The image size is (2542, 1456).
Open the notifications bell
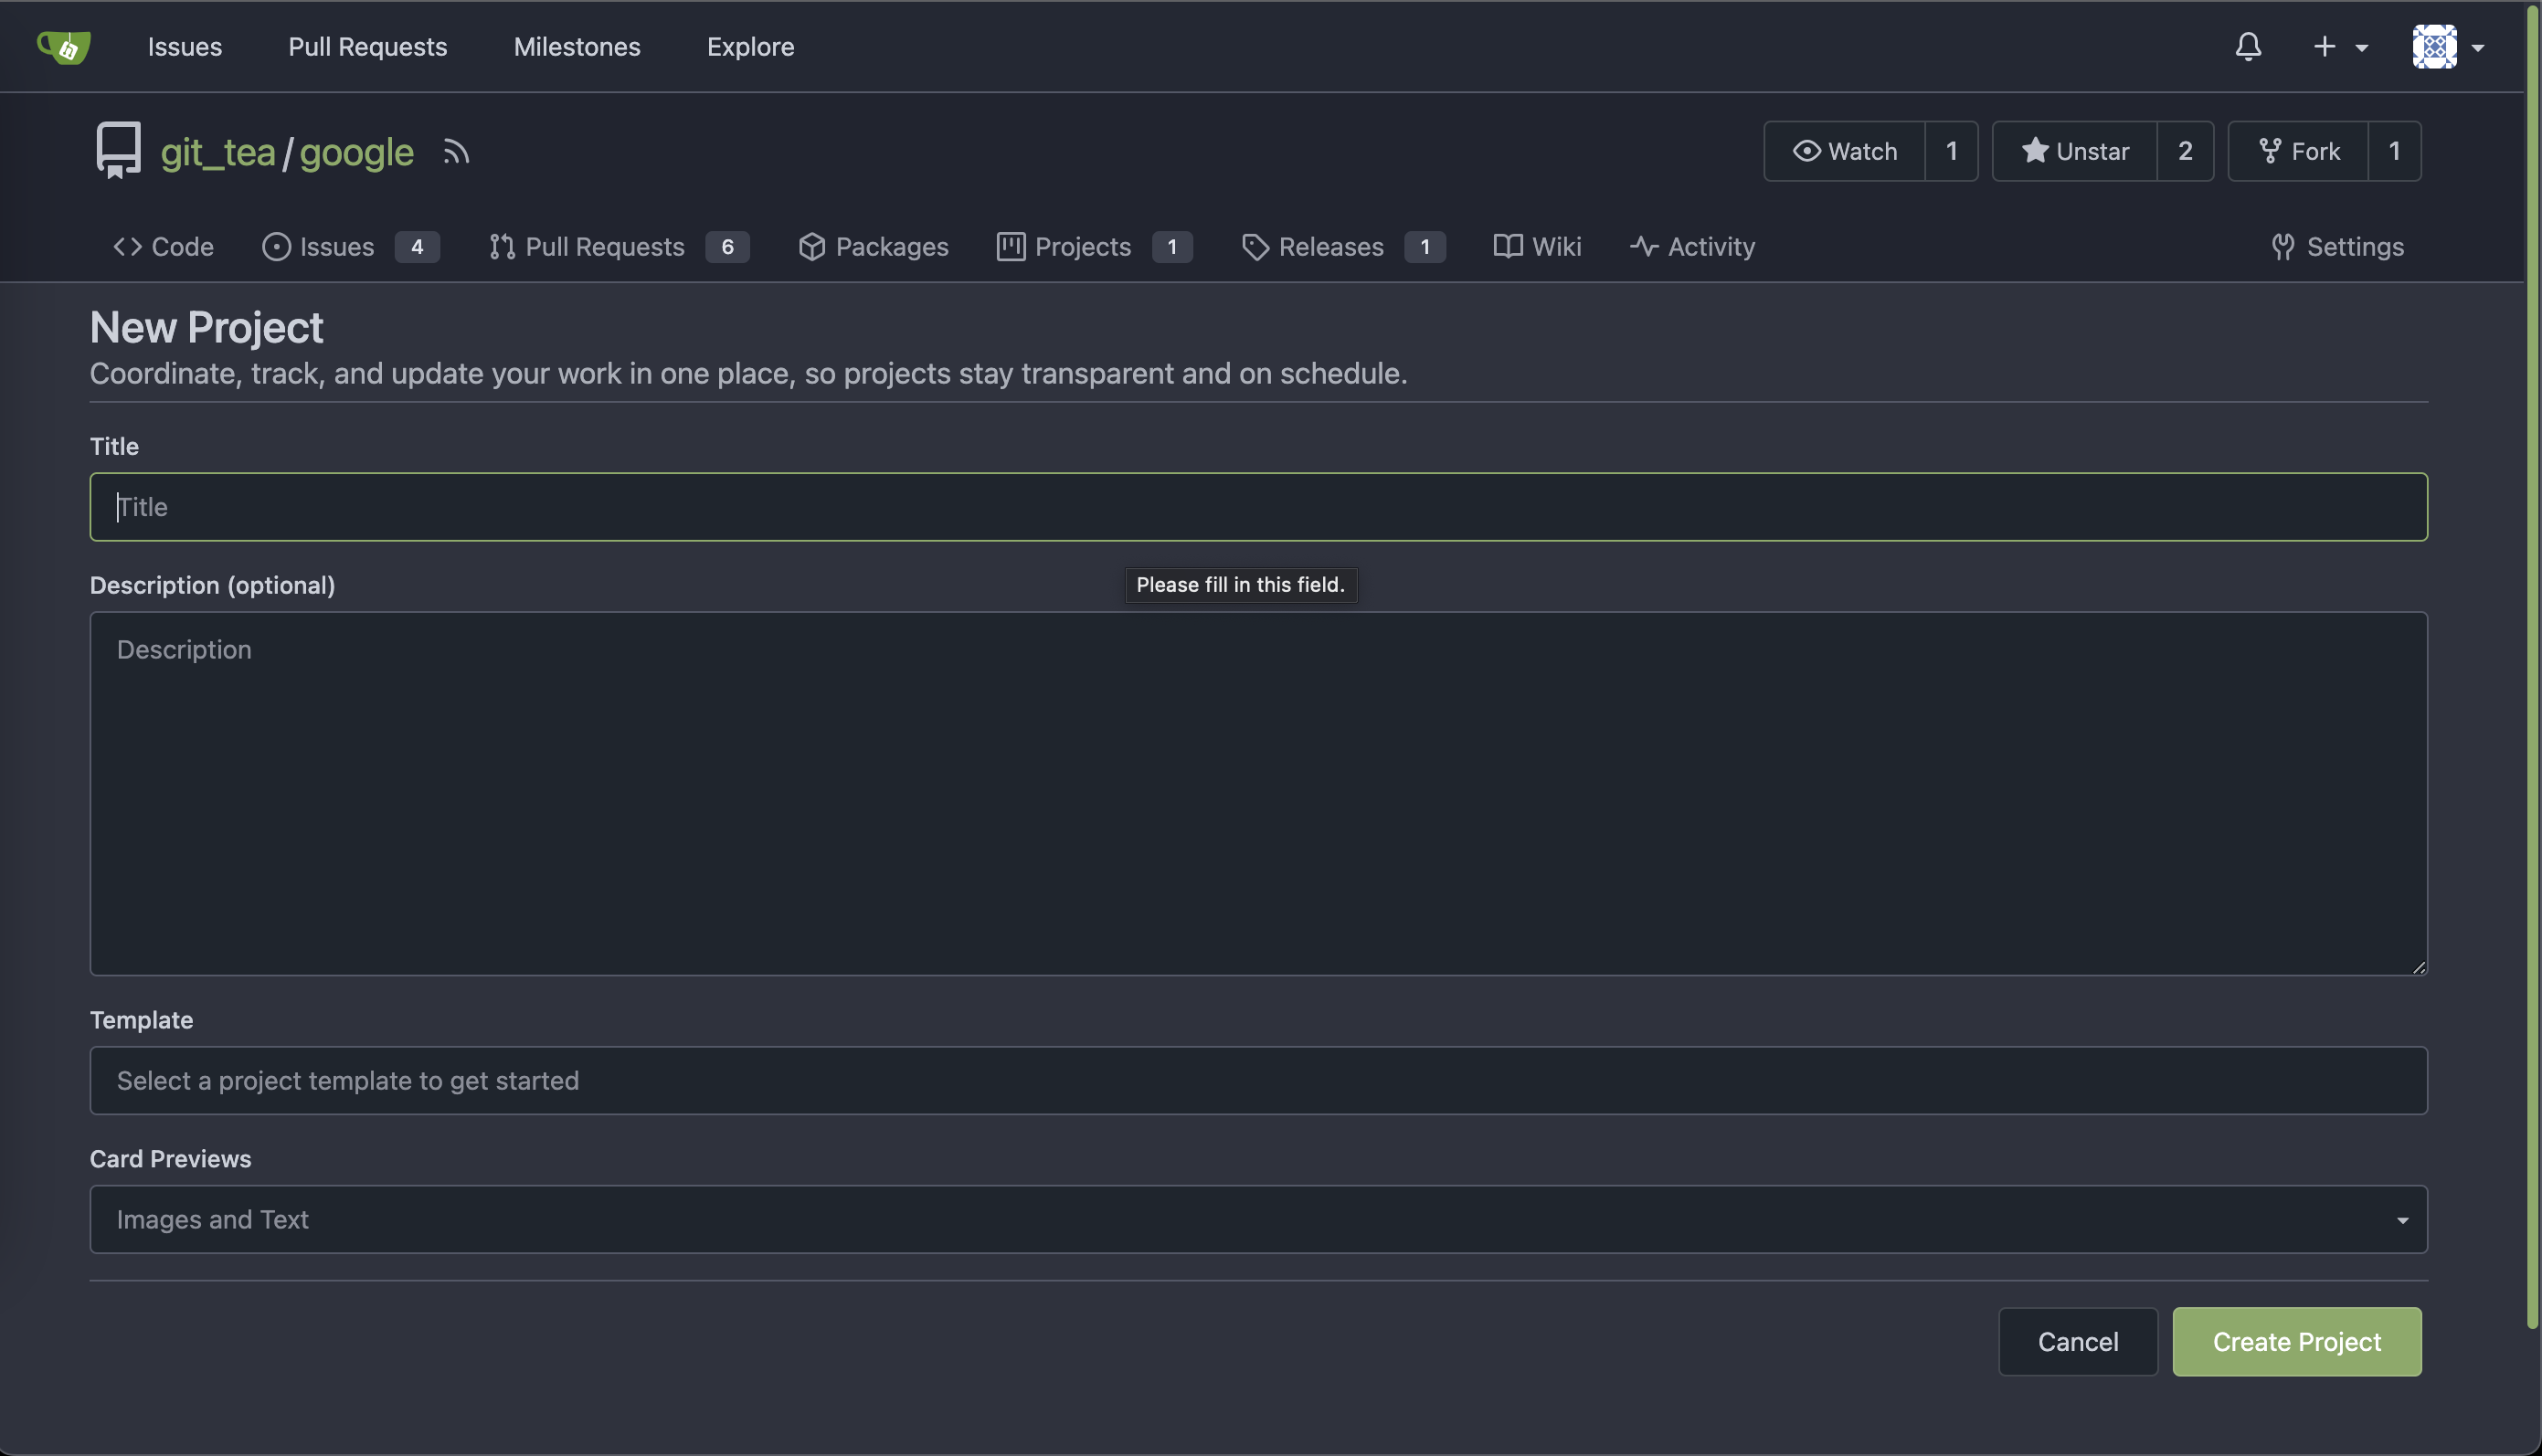click(x=2248, y=46)
